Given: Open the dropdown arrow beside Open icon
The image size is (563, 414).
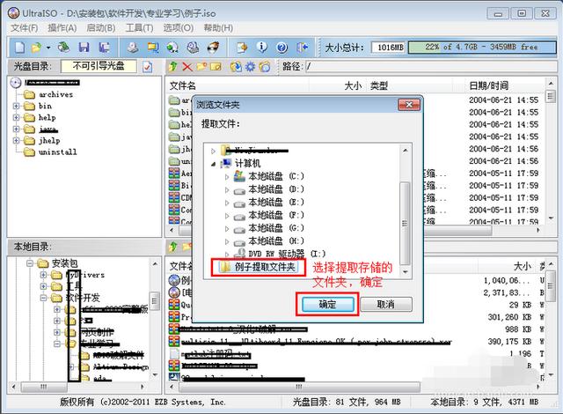Looking at the screenshot, I should 48,48.
